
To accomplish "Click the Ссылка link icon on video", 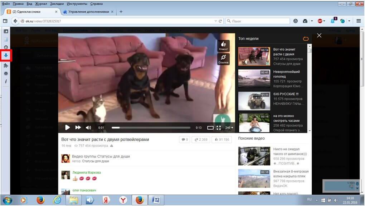I will point(223,59).
